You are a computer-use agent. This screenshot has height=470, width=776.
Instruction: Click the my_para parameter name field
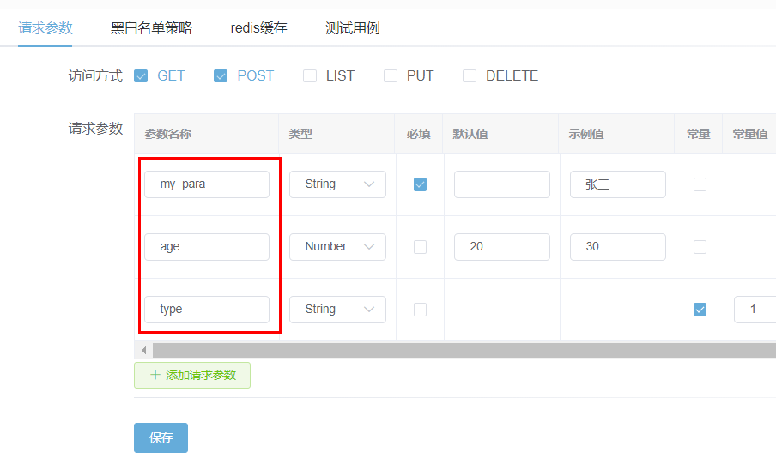206,184
